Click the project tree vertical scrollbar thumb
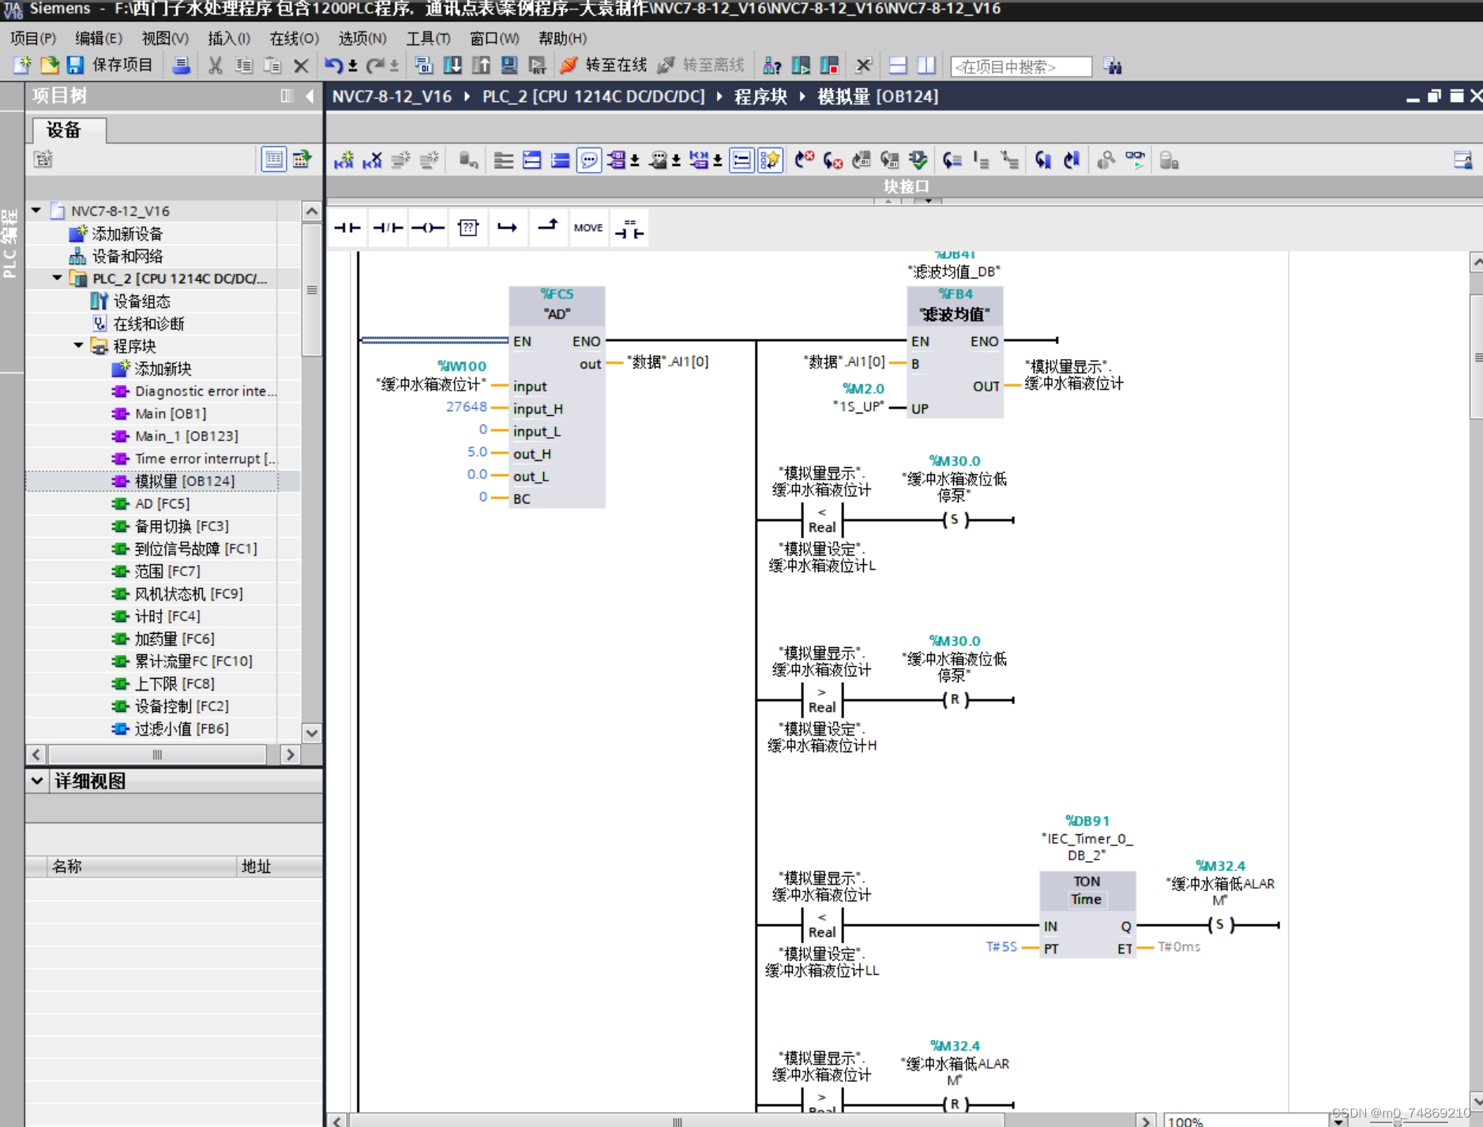 pyautogui.click(x=312, y=289)
